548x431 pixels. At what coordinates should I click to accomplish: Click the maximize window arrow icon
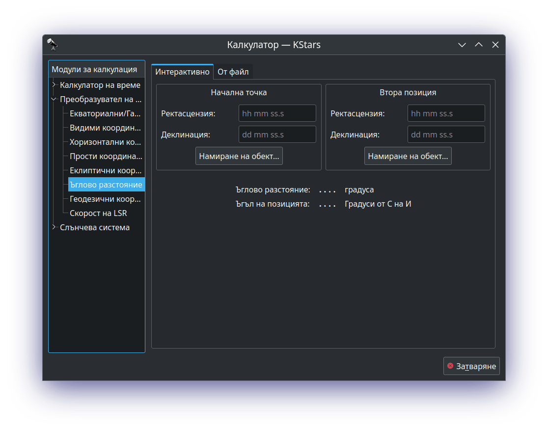pyautogui.click(x=479, y=45)
